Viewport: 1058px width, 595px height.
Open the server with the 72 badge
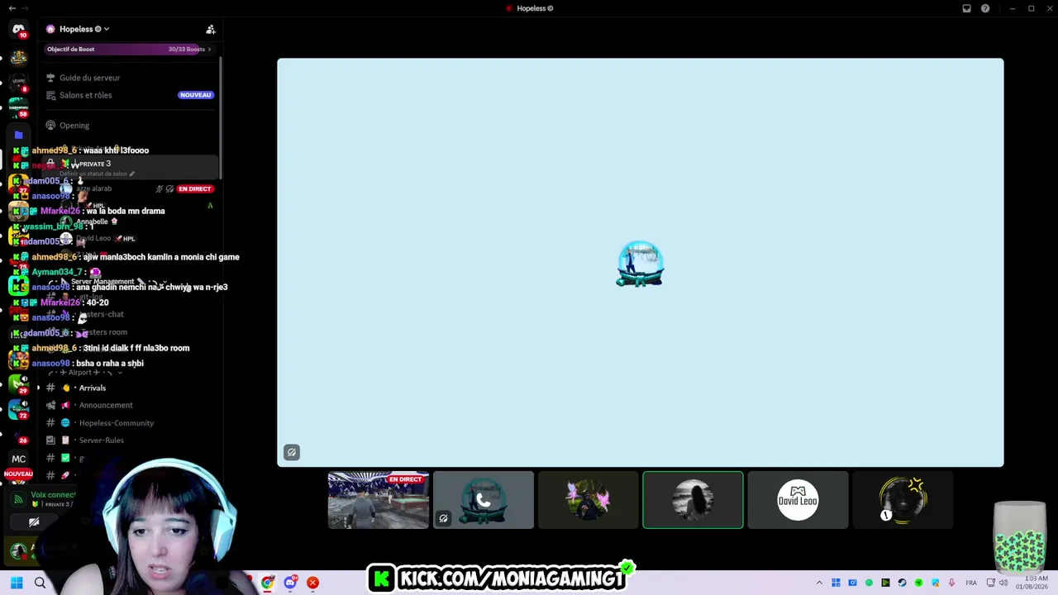(x=18, y=408)
